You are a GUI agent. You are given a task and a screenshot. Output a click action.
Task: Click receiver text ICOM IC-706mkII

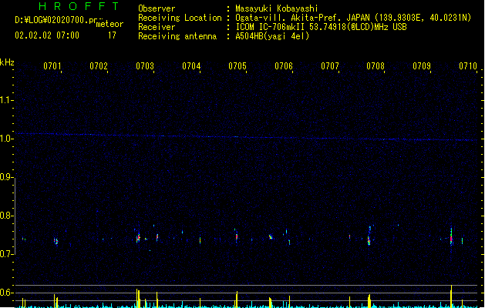(271, 27)
